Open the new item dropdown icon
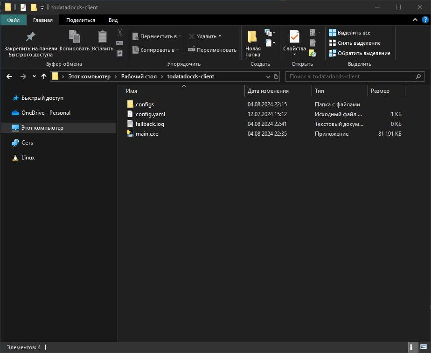Image resolution: width=431 pixels, height=353 pixels. point(270,33)
